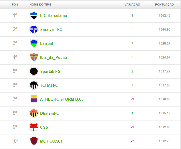The height and width of the screenshot is (149, 181).
Task: Sort by the POS column header
Action: click(15, 5)
